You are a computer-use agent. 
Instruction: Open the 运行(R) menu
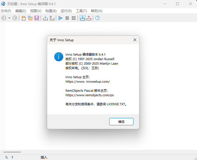[x=66, y=11]
